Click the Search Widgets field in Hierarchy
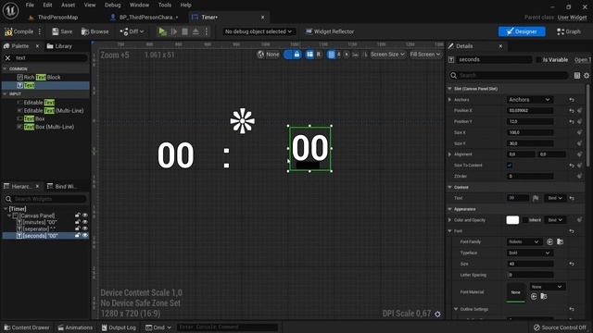This screenshot has width=593, height=333. pos(45,199)
